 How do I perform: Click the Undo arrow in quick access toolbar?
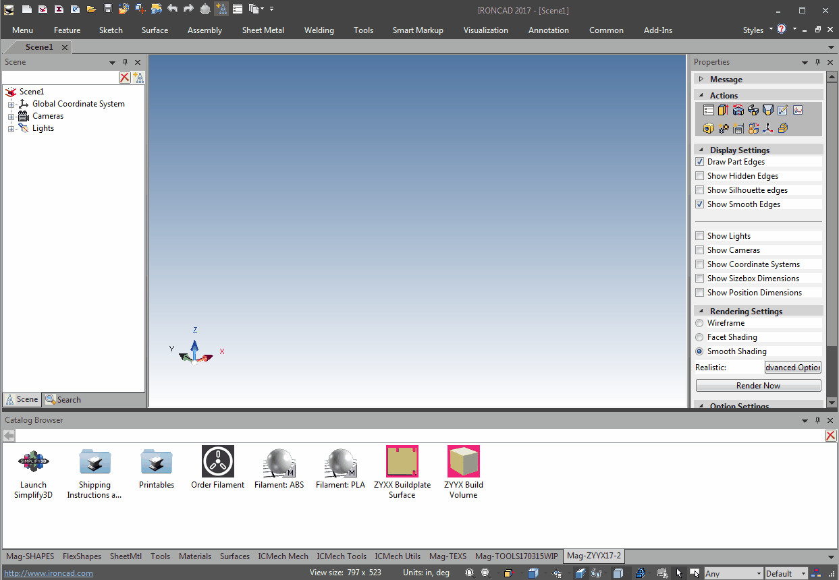[x=173, y=9]
